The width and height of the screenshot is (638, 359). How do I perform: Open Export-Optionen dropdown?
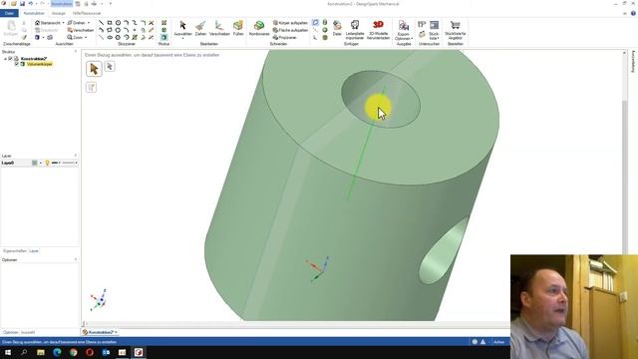point(404,30)
